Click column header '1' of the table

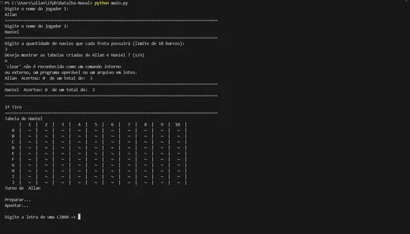click(29, 124)
